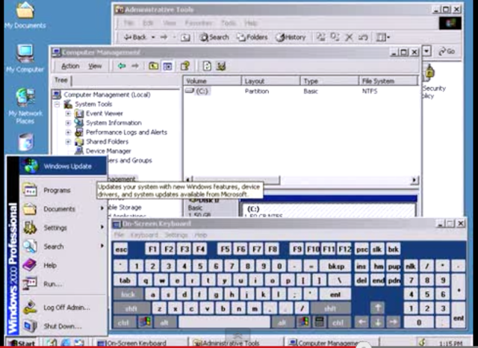Open Back history dropdown arrow
This screenshot has height=348, width=478.
click(153, 37)
